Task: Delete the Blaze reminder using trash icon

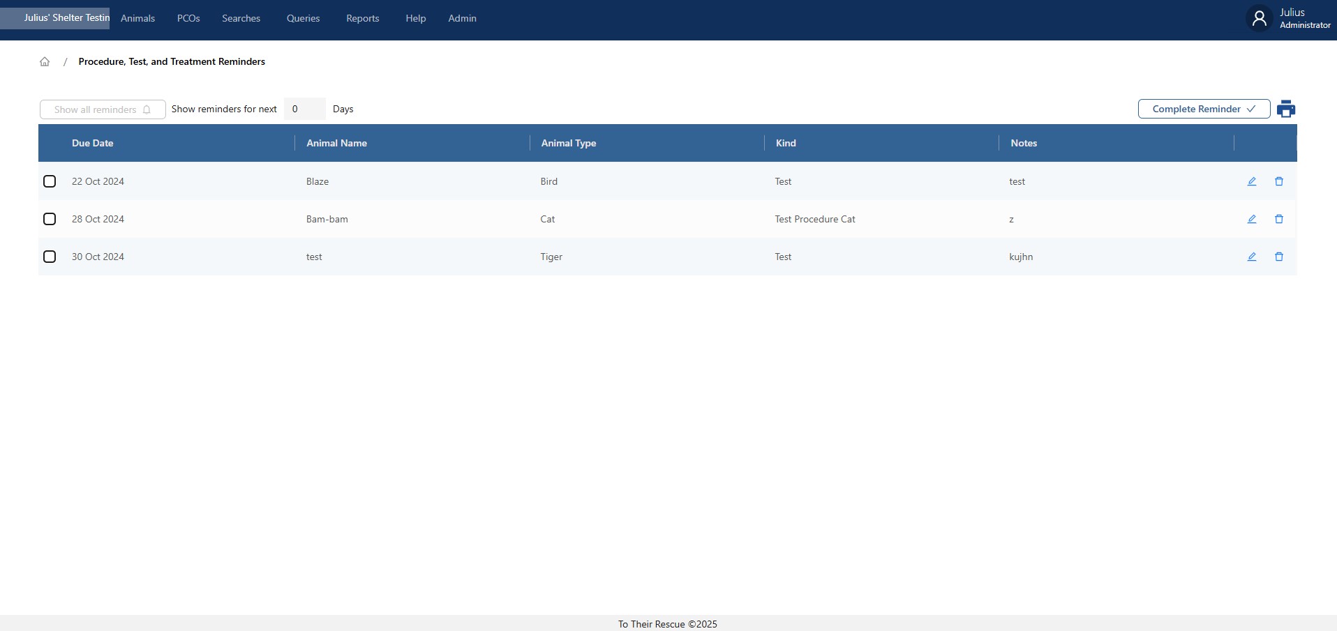Action: point(1278,181)
